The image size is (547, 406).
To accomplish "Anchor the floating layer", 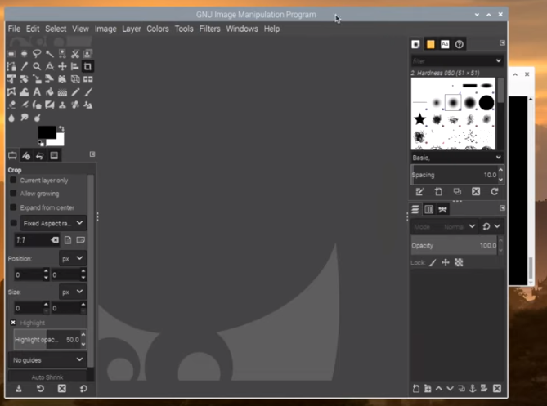I will 473,389.
